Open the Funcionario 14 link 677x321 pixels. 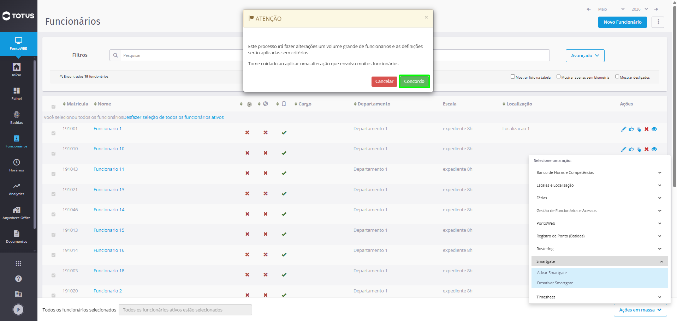pyautogui.click(x=109, y=210)
